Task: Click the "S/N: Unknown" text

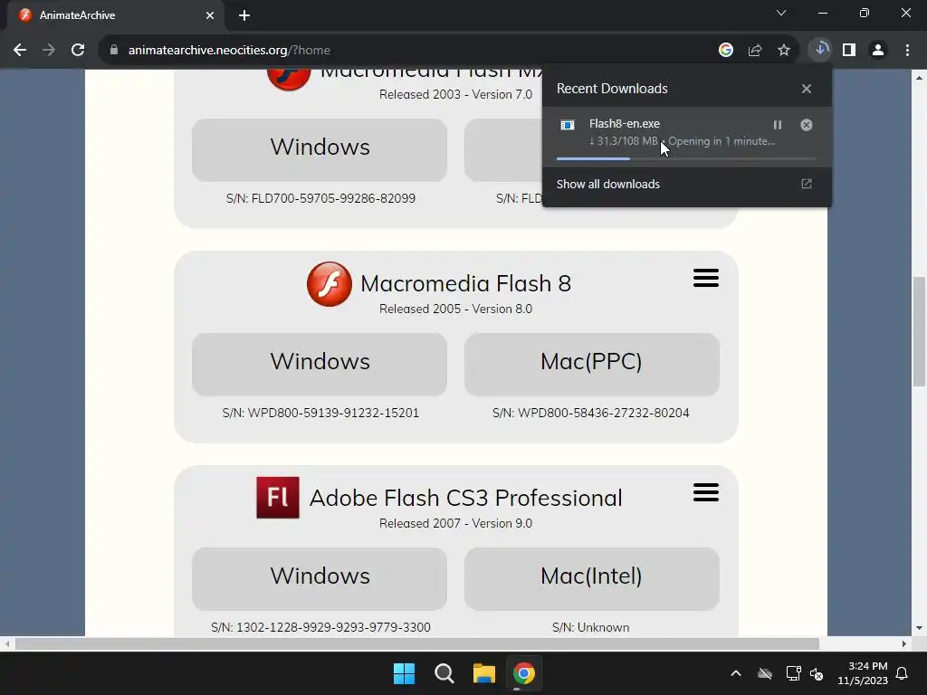Action: [x=590, y=627]
